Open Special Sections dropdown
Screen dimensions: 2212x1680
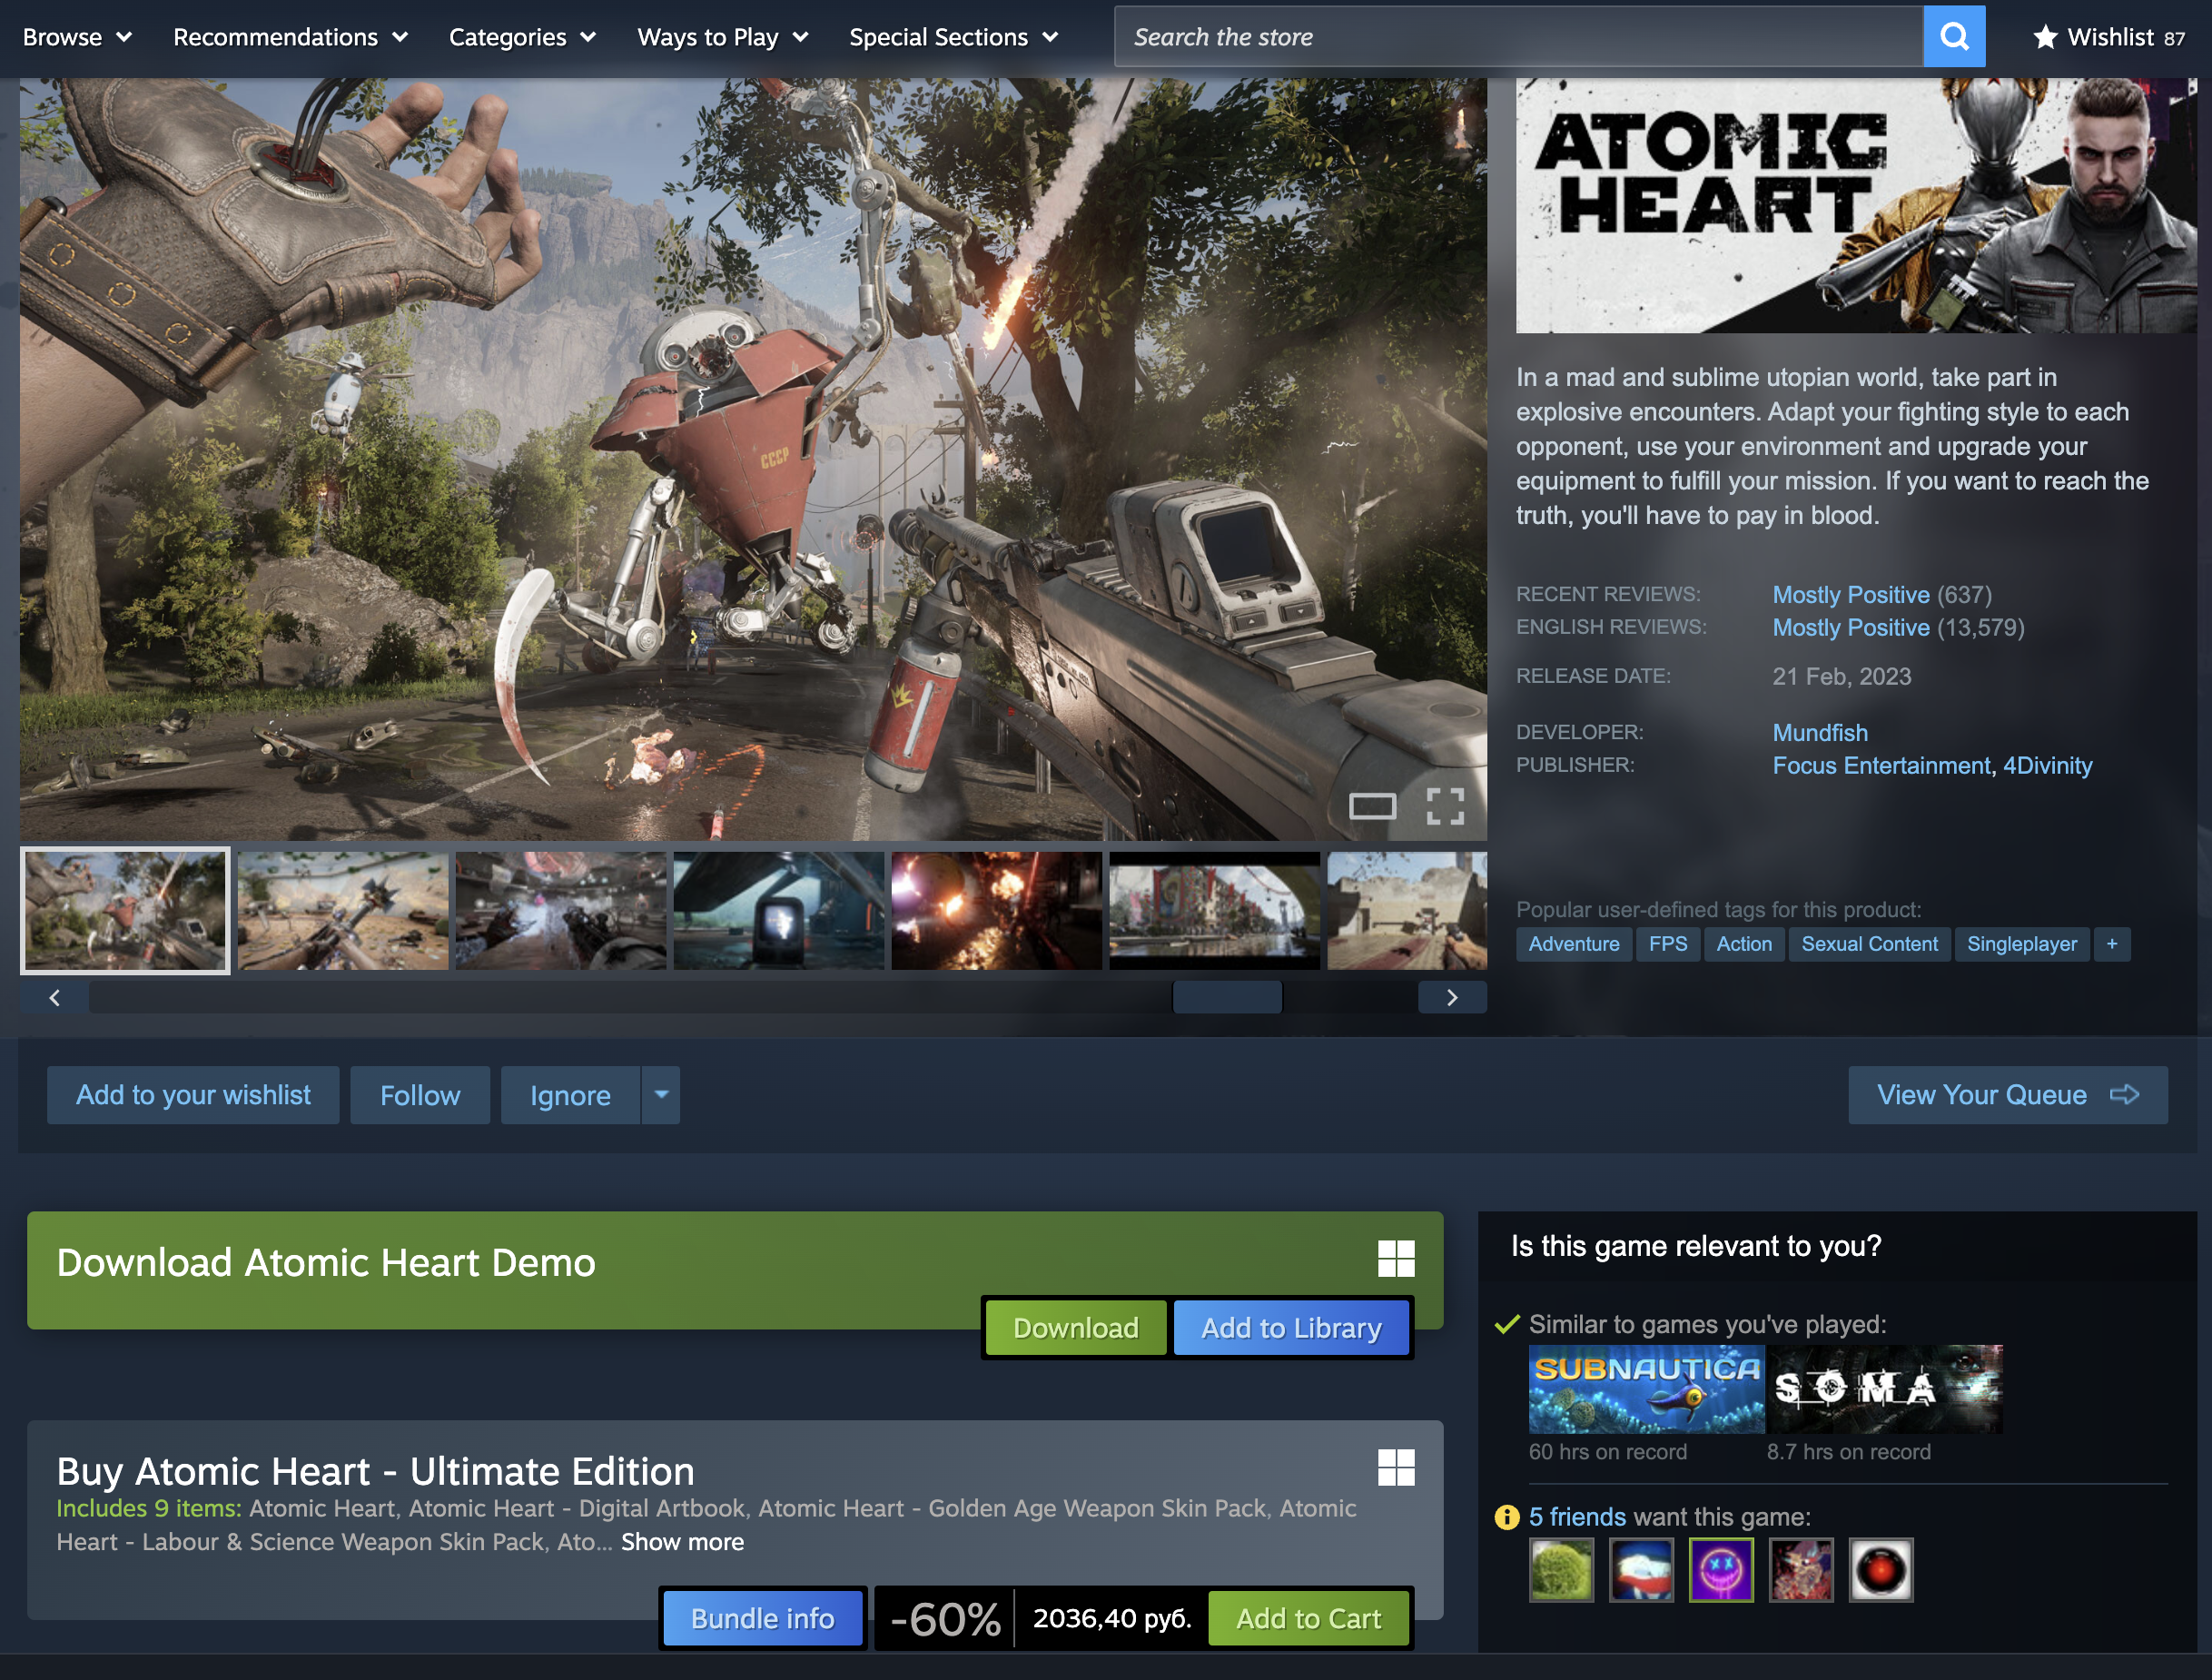coord(953,37)
